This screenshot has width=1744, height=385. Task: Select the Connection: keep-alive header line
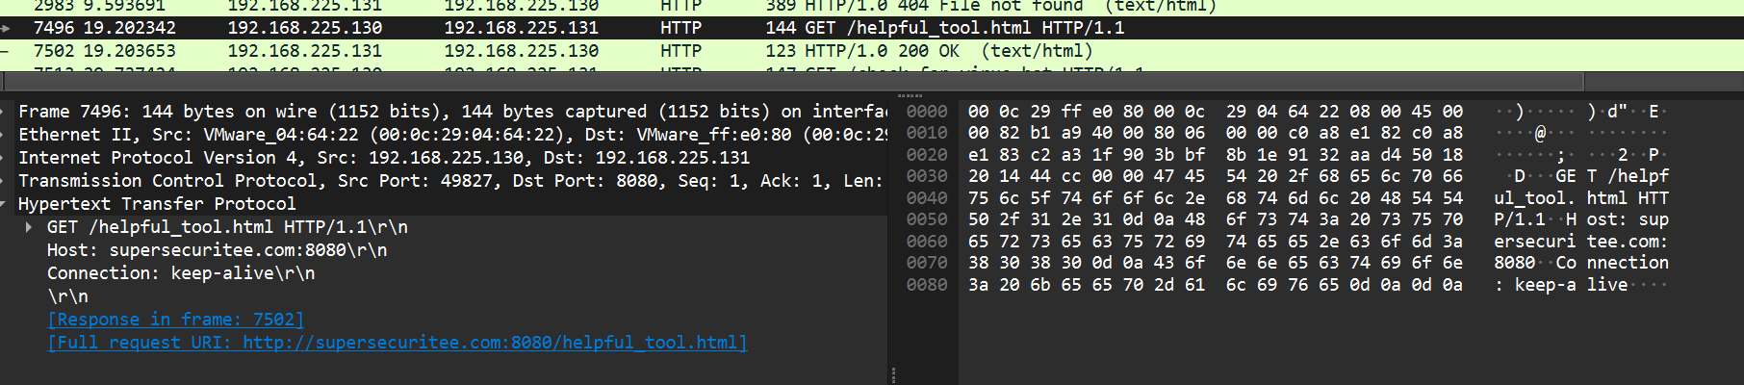click(x=180, y=273)
